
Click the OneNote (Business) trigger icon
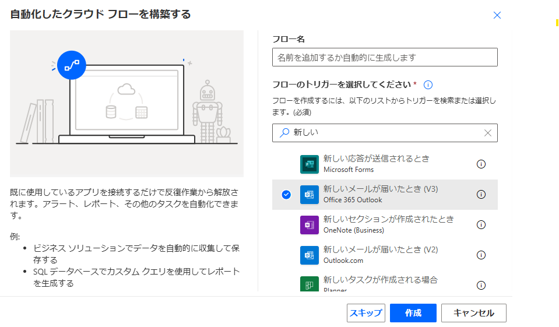point(309,224)
